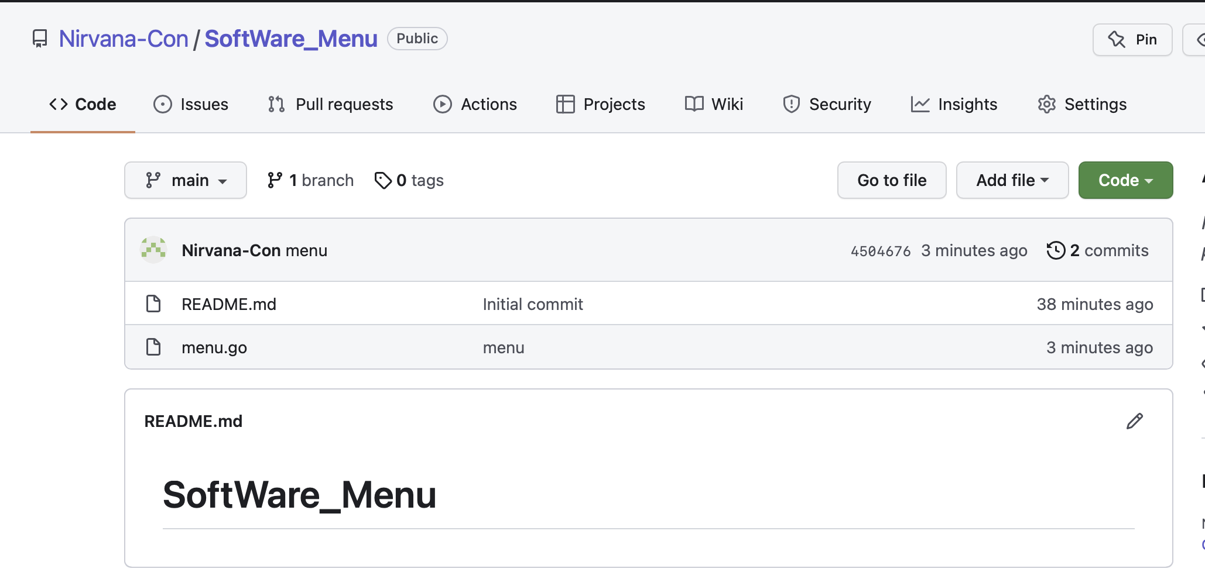
Task: Click the README.md file icon
Action: tap(153, 304)
